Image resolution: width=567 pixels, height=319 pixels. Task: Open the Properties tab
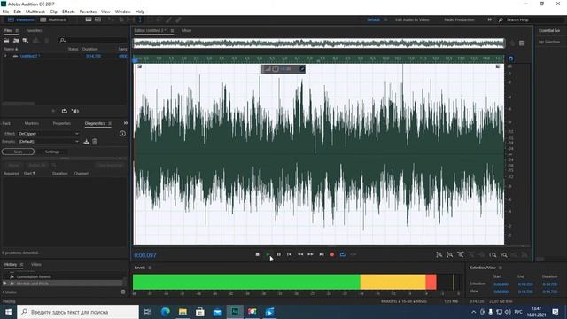62,123
